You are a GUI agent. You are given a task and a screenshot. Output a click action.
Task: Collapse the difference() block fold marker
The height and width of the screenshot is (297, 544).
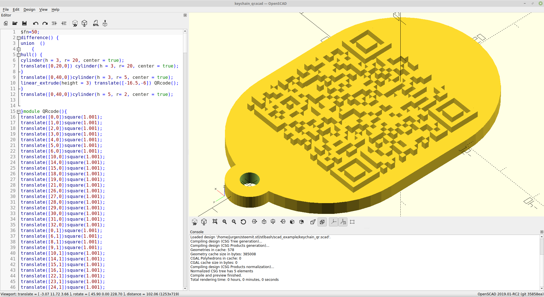click(x=19, y=38)
